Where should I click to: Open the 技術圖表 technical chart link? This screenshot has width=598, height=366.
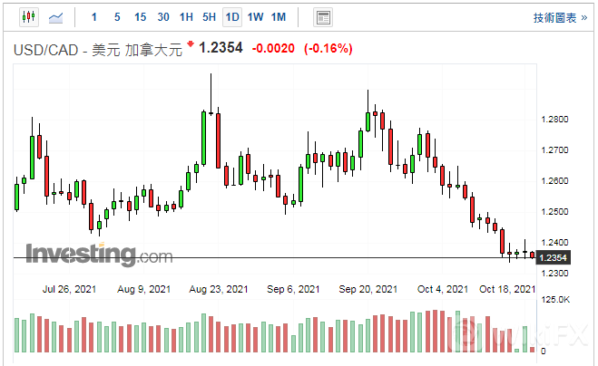point(560,17)
